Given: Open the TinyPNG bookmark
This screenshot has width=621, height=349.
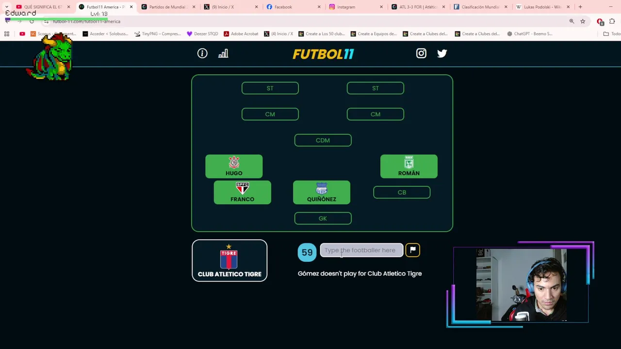Looking at the screenshot, I should point(158,34).
